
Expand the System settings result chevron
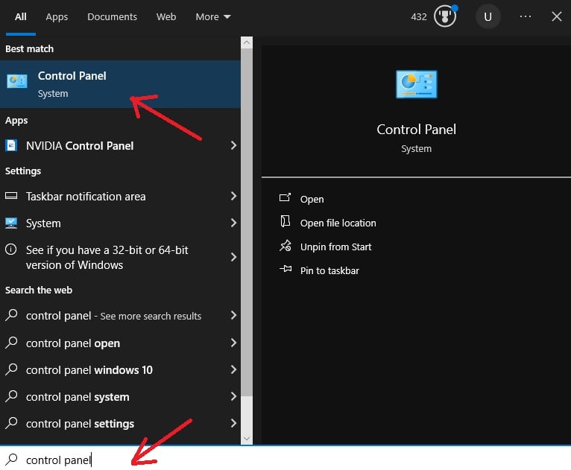(233, 223)
